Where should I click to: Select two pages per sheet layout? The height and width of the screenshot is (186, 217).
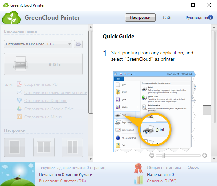pyautogui.click(x=44, y=147)
